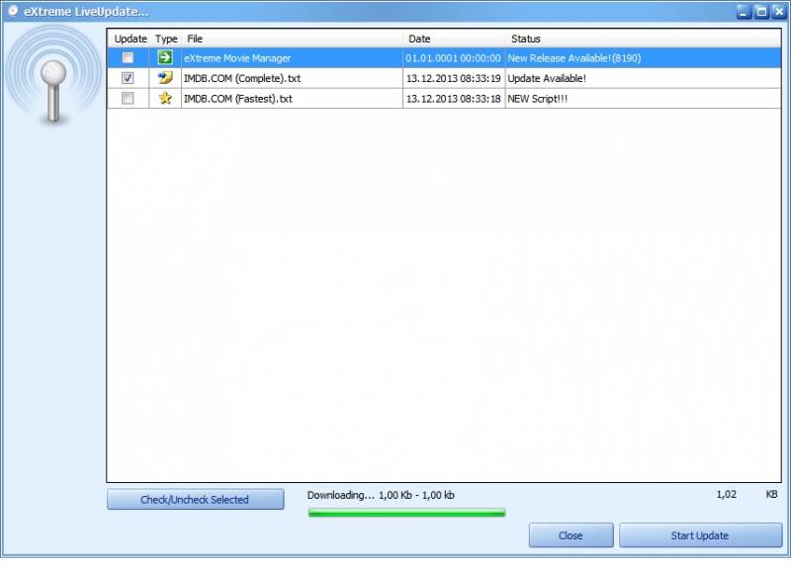Click the LiveUpdate antenna icon in the sidebar
Viewport: 791px width, 566px height.
(53, 76)
